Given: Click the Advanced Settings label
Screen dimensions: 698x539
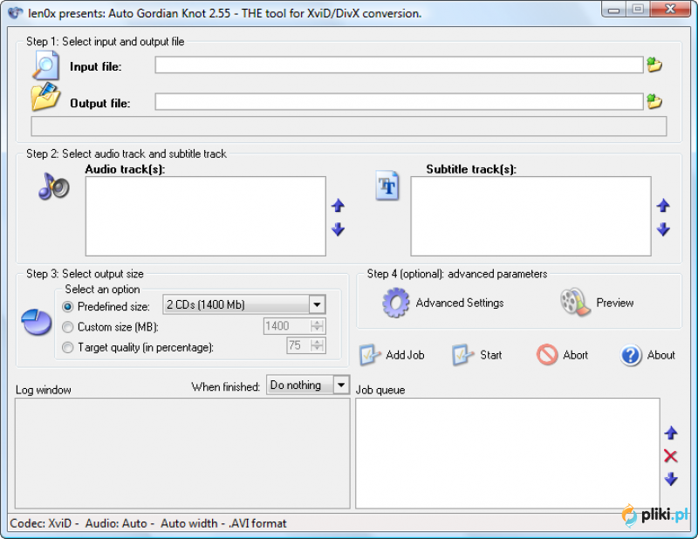Looking at the screenshot, I should [460, 303].
